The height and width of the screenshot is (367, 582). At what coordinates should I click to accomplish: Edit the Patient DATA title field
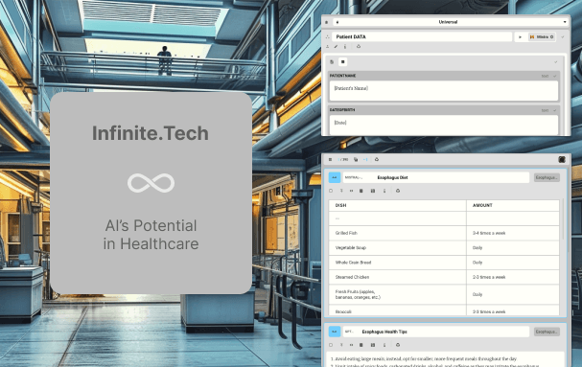(x=422, y=36)
